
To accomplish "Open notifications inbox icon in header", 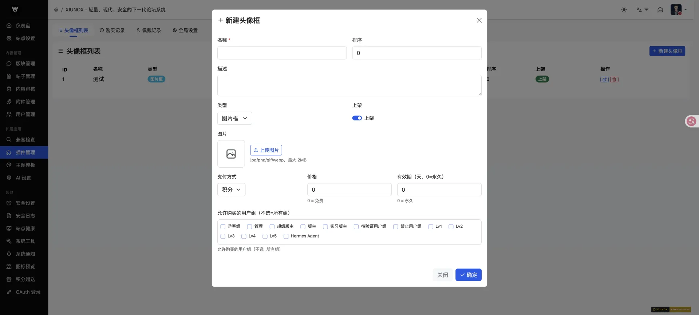I will point(660,10).
